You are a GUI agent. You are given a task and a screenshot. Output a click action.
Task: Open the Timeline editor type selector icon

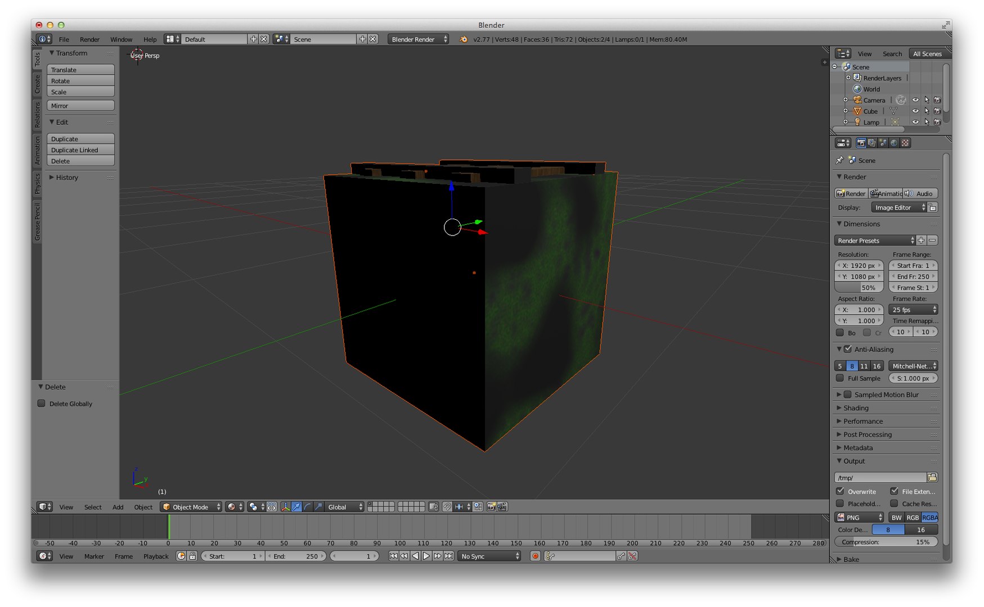coord(44,556)
